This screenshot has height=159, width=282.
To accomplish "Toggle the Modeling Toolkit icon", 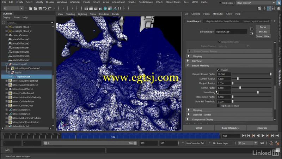I will [259, 8].
